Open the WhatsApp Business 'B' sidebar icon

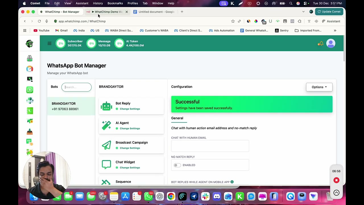pyautogui.click(x=30, y=90)
